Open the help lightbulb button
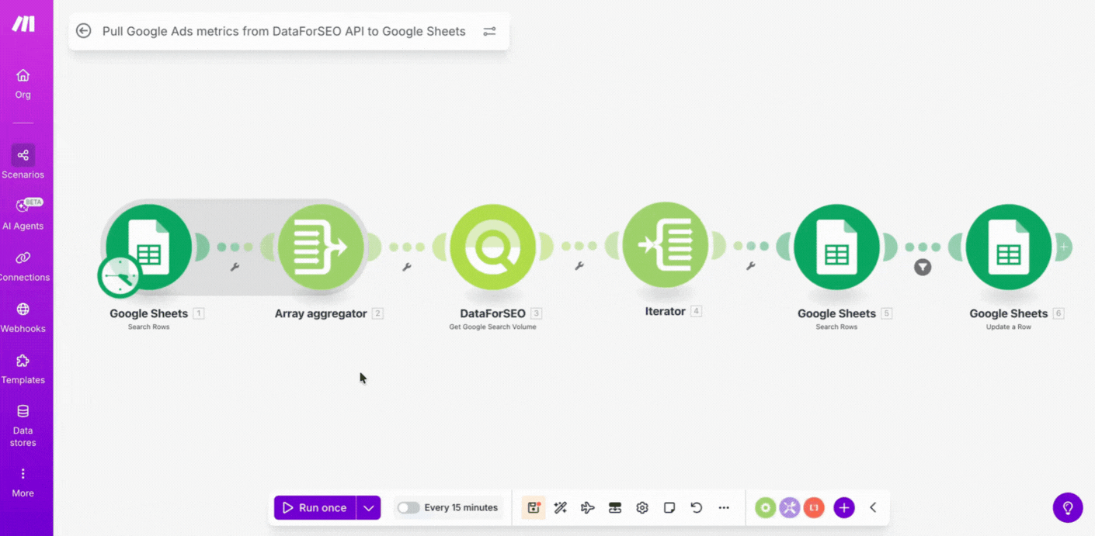1095x536 pixels. [x=1068, y=508]
